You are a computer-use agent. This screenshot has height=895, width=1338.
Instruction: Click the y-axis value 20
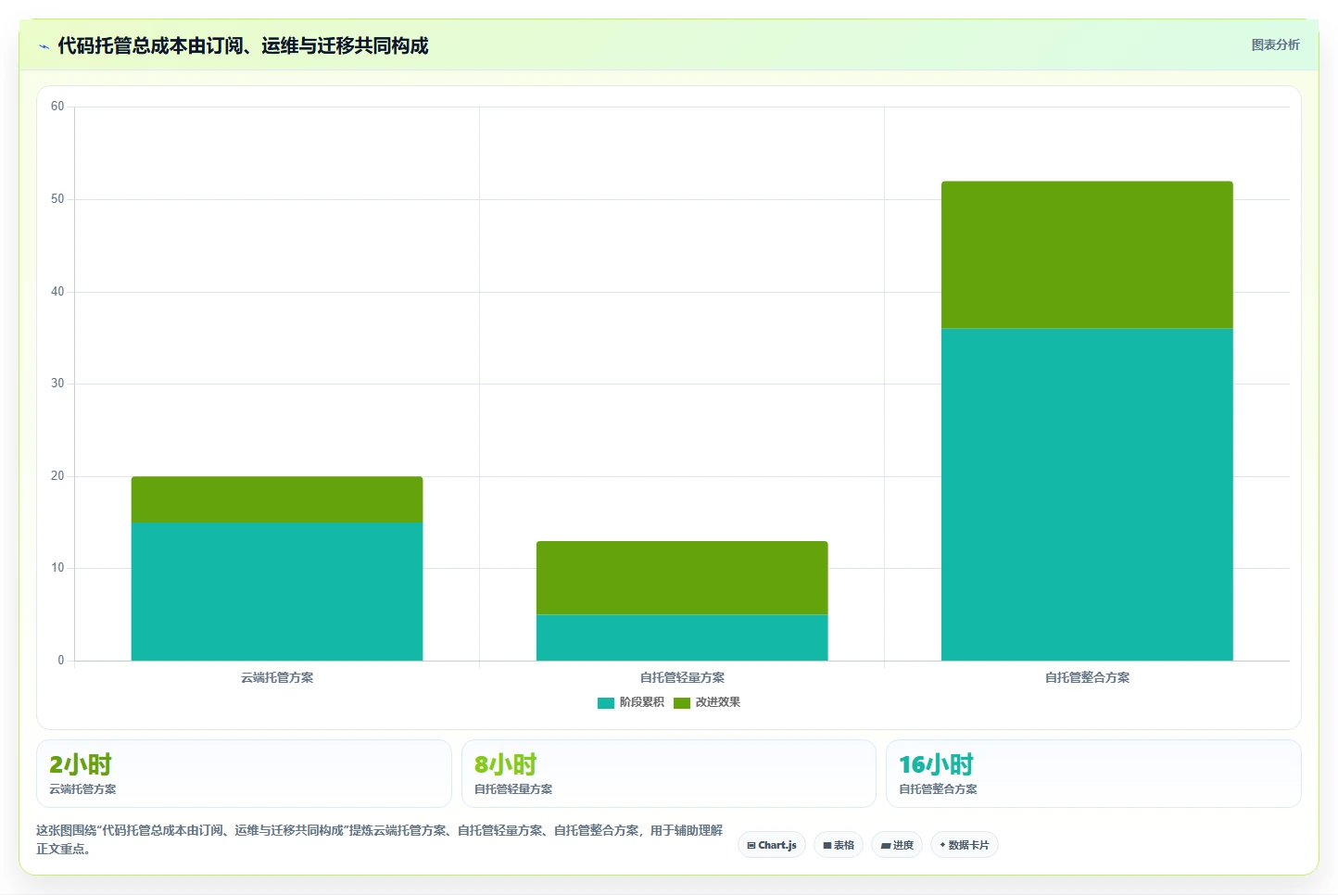[x=57, y=476]
